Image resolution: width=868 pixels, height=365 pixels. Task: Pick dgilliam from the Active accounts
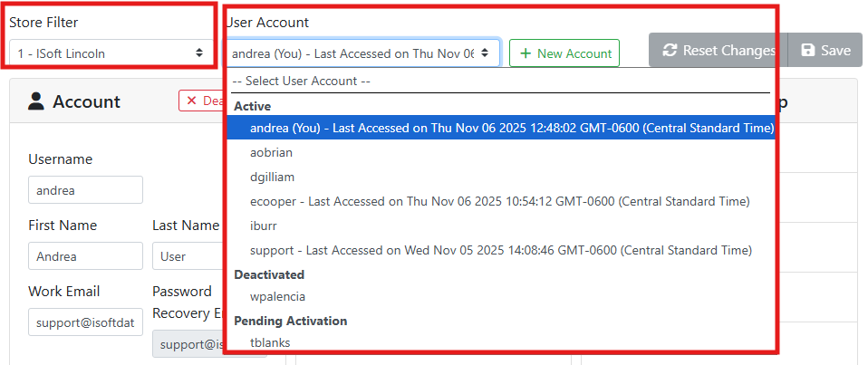272,177
